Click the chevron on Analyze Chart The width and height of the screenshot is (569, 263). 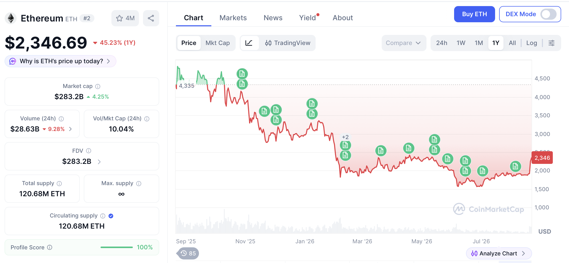tap(523, 253)
